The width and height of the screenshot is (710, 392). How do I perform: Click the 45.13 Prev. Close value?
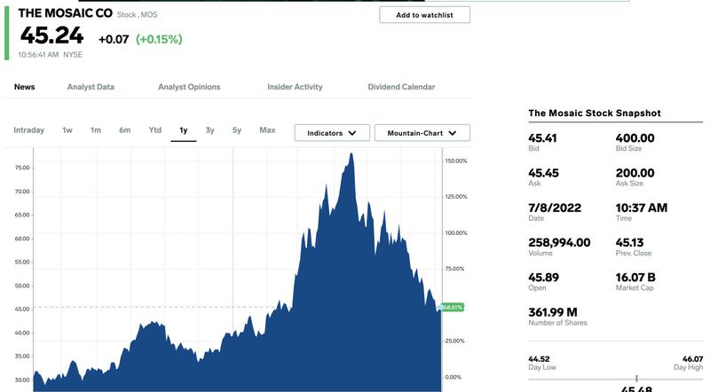click(629, 243)
